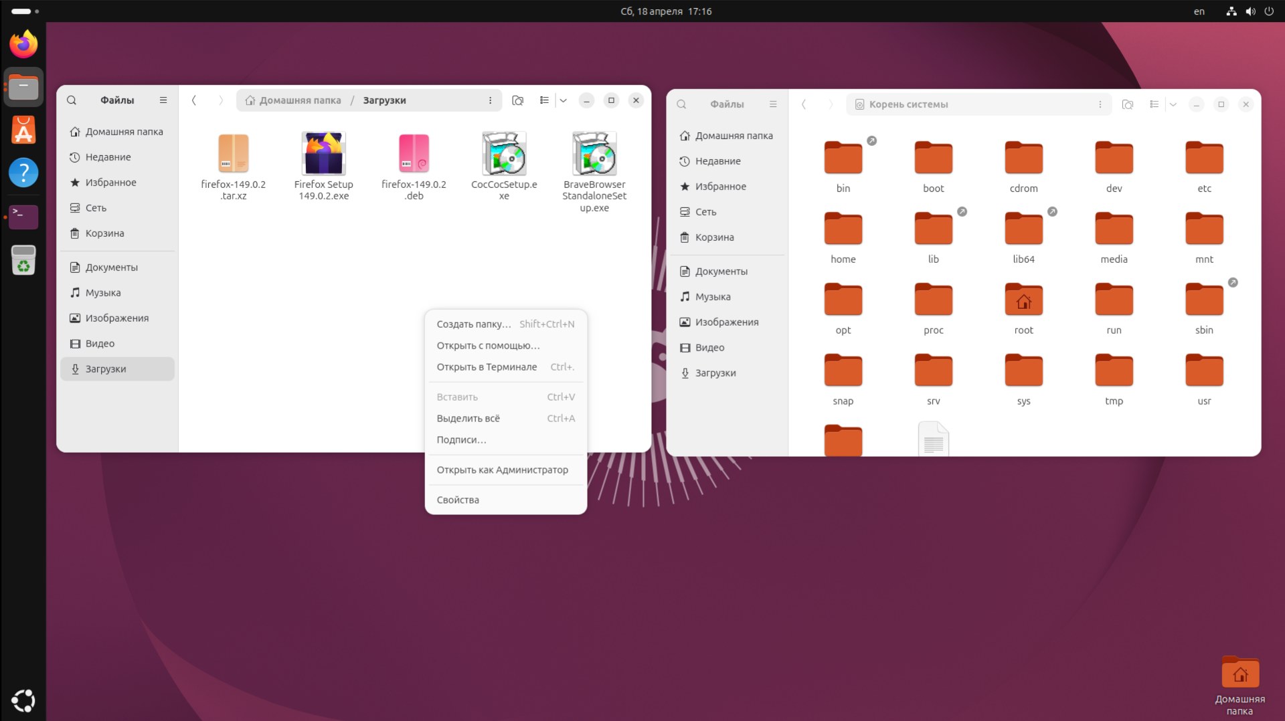The height and width of the screenshot is (721, 1285).
Task: Select 'Создать папку…' from context menu
Action: (x=473, y=324)
